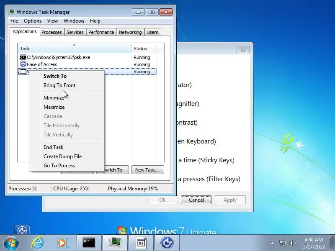Image resolution: width=335 pixels, height=251 pixels.
Task: Click Apply in the Ease of Access dialog
Action: click(230, 200)
